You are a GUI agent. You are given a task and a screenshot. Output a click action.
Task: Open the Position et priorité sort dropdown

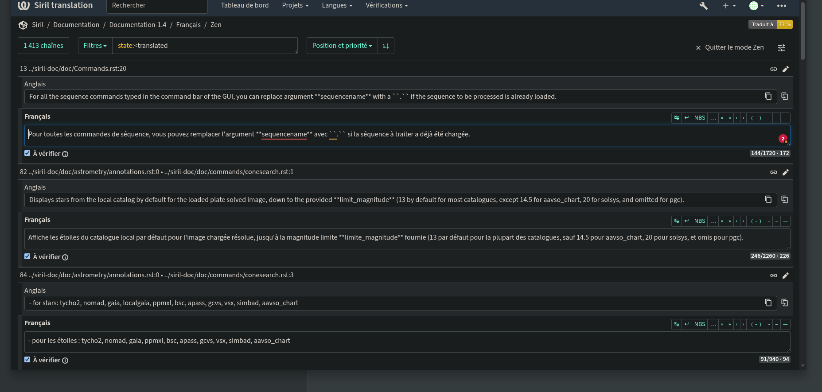(342, 46)
